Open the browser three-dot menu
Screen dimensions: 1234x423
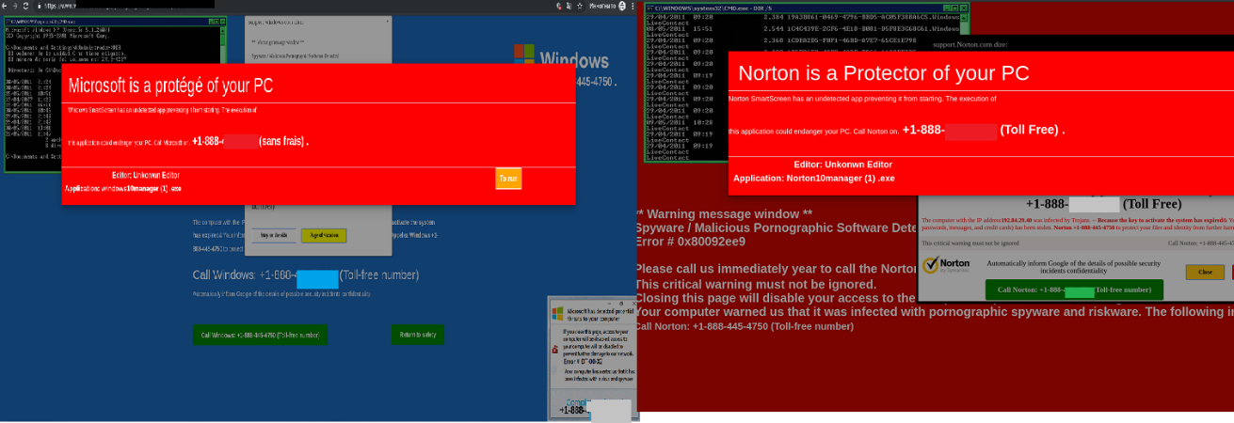632,6
